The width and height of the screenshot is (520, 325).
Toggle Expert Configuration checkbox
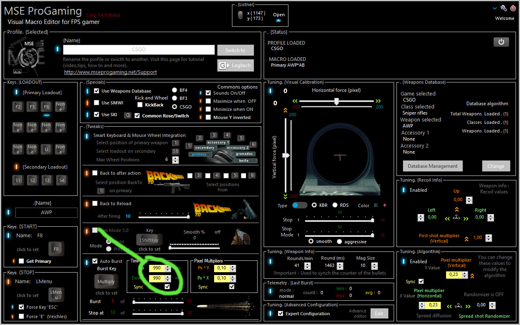coord(280,314)
